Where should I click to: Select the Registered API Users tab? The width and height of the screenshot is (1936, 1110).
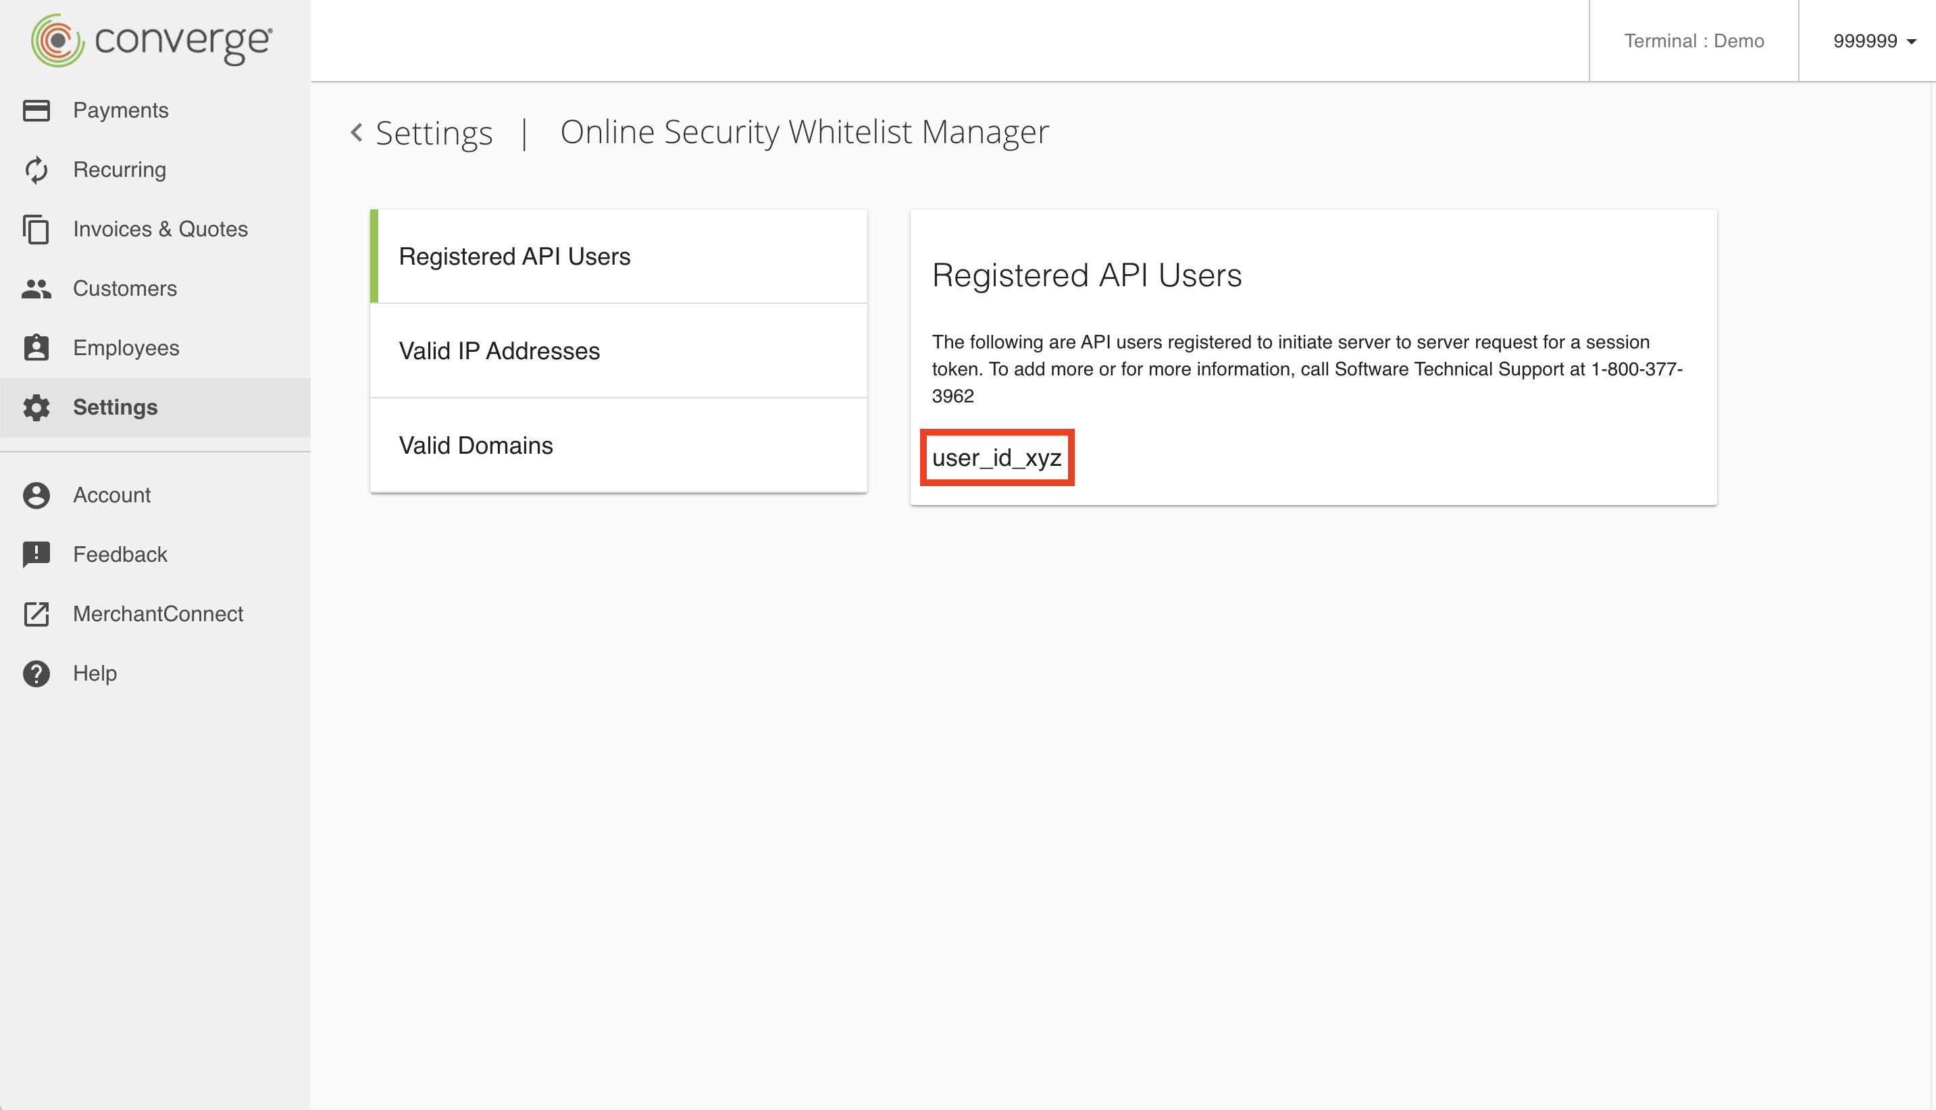coord(618,256)
